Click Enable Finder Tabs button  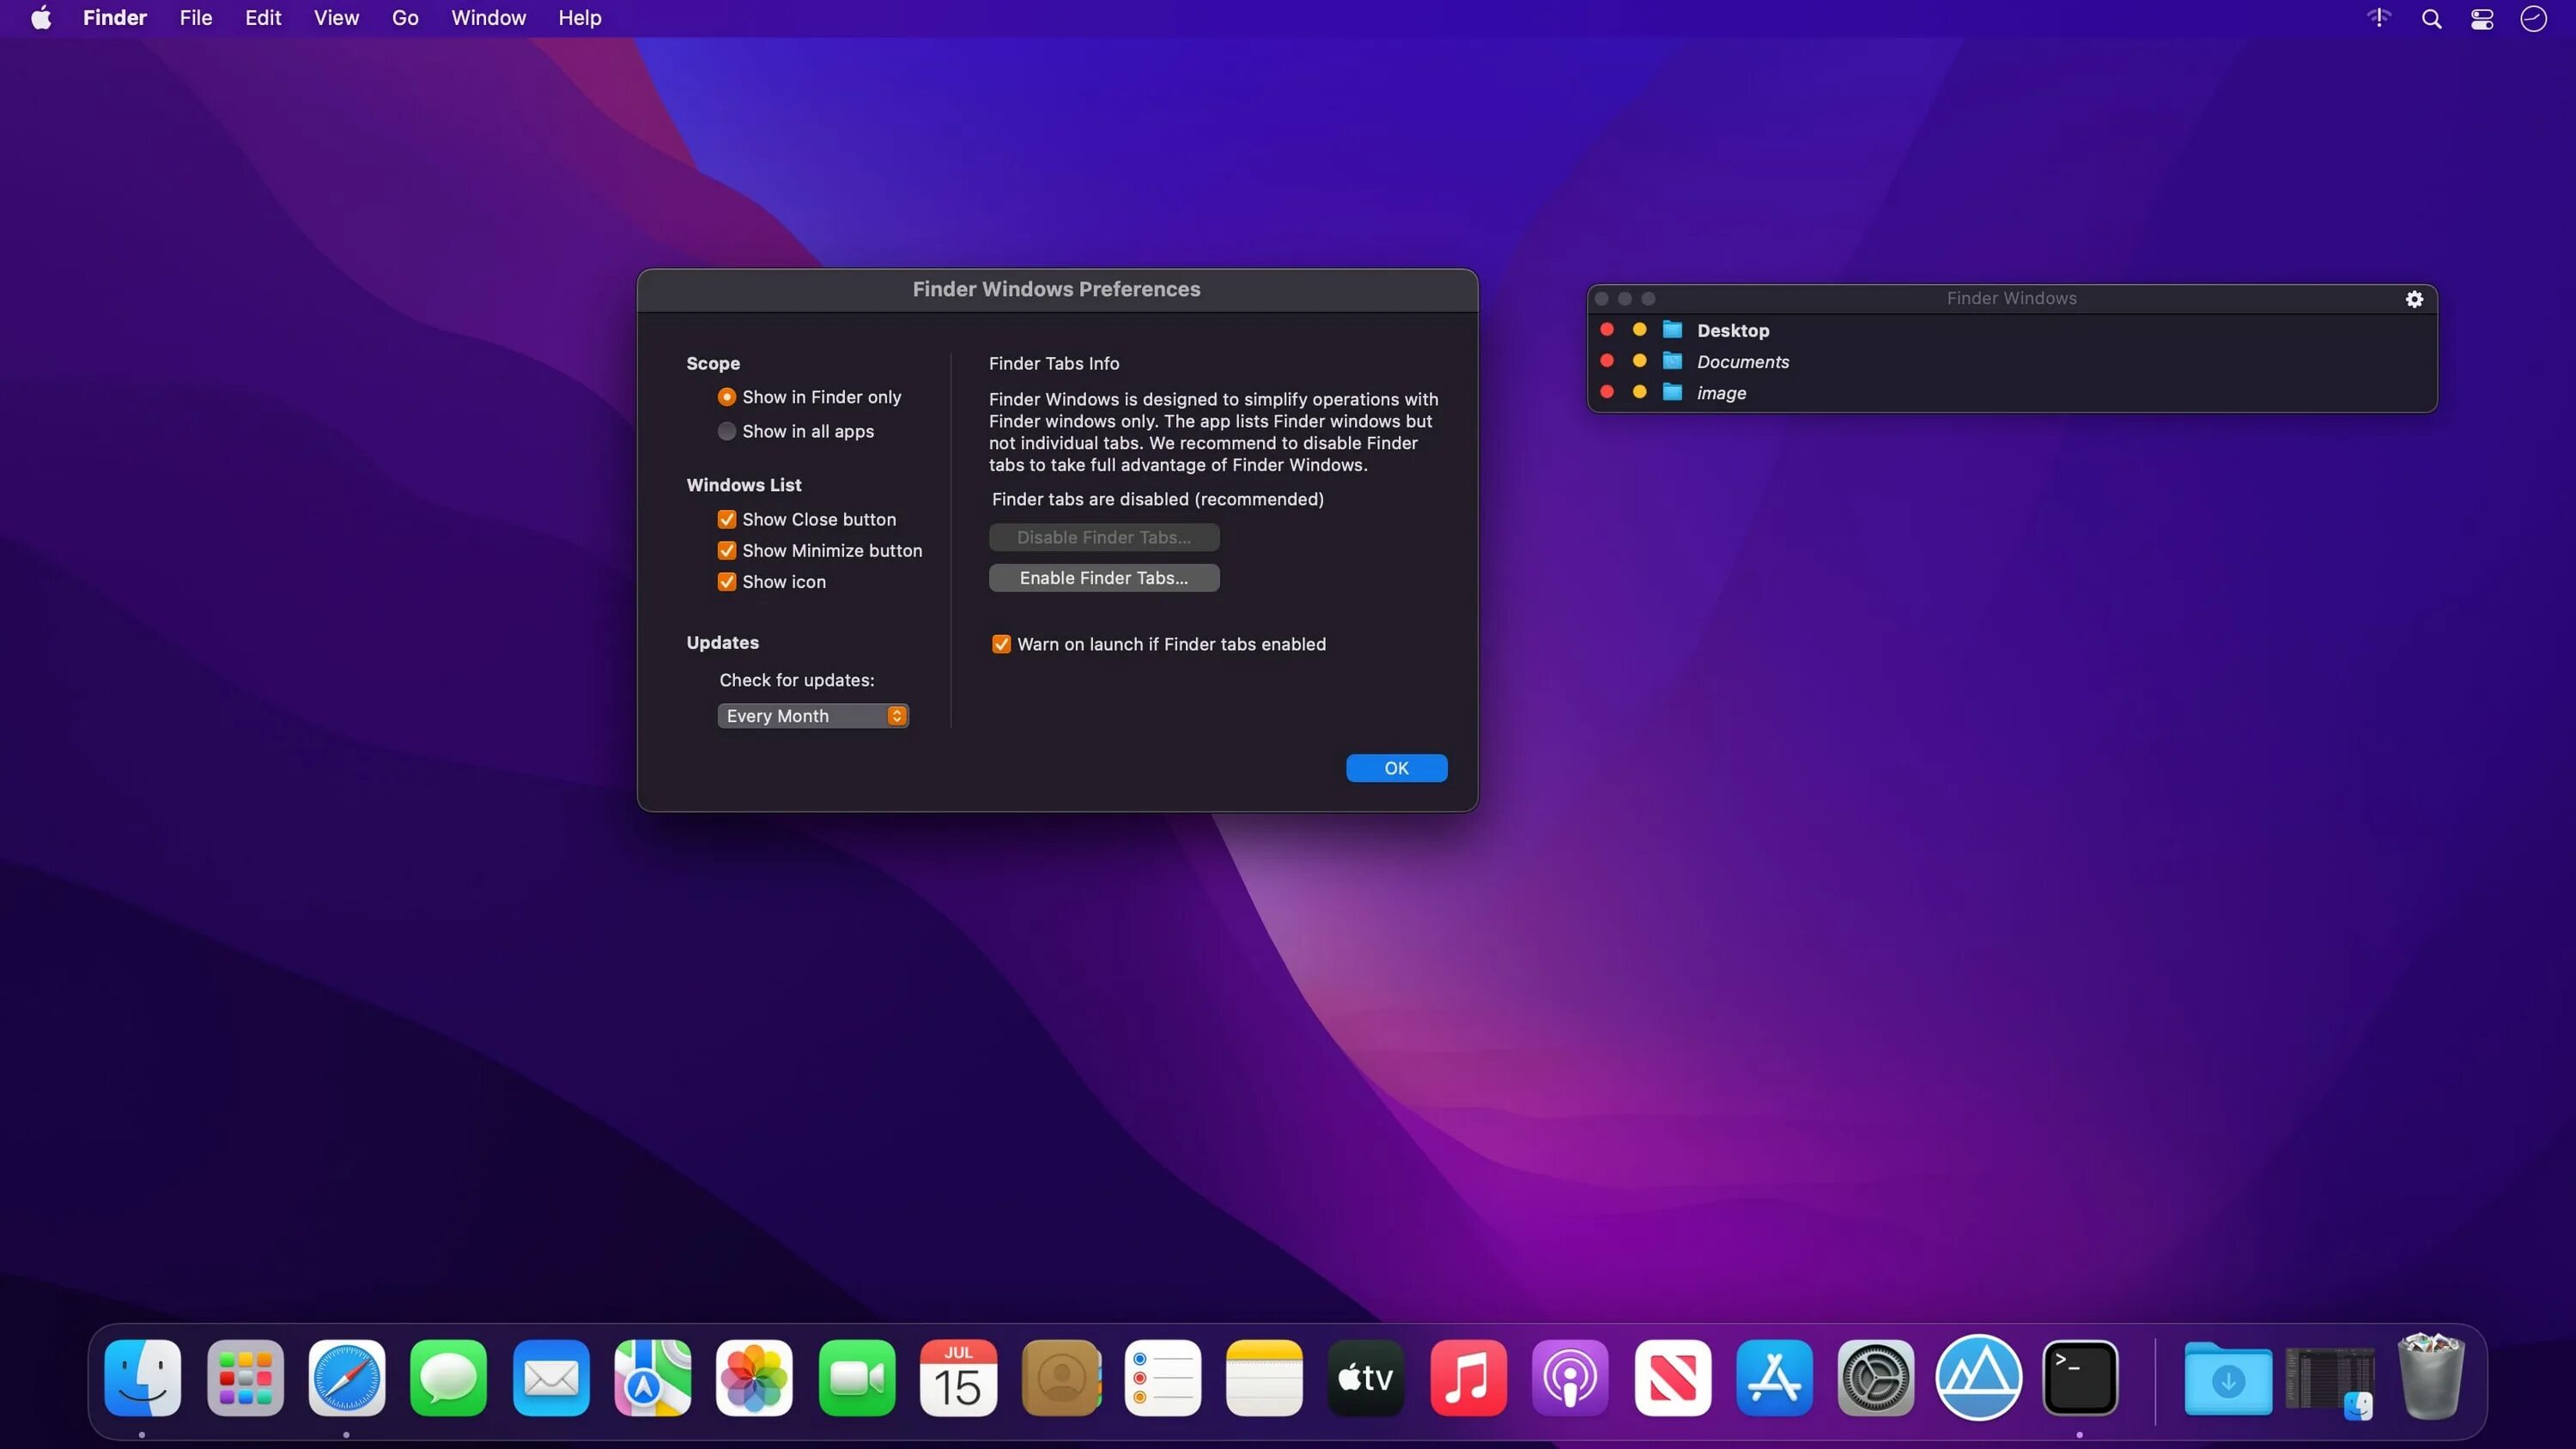point(1103,578)
